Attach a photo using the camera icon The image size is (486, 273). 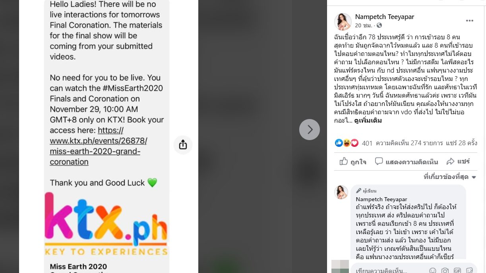coord(445,271)
